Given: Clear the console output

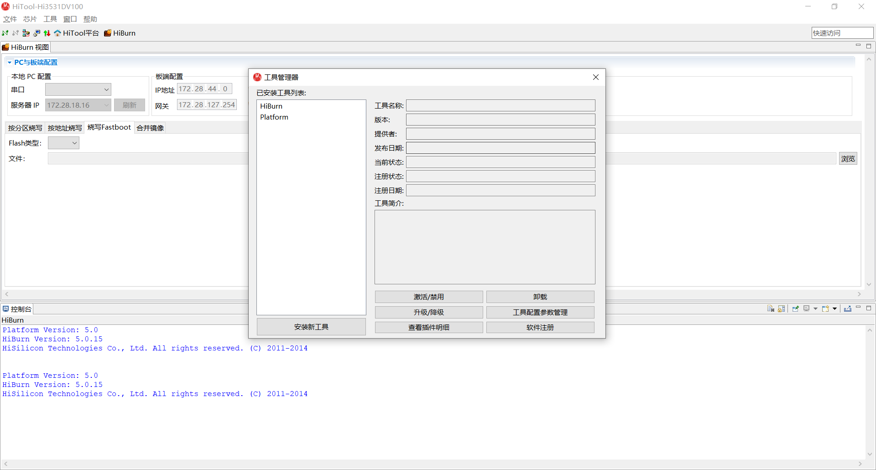Looking at the screenshot, I should [x=770, y=308].
